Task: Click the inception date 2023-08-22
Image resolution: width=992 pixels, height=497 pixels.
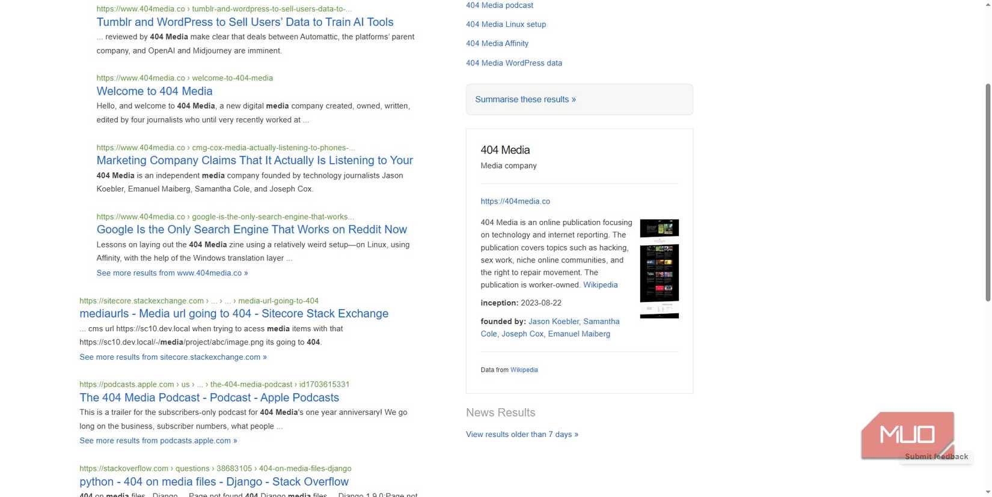Action: click(541, 303)
